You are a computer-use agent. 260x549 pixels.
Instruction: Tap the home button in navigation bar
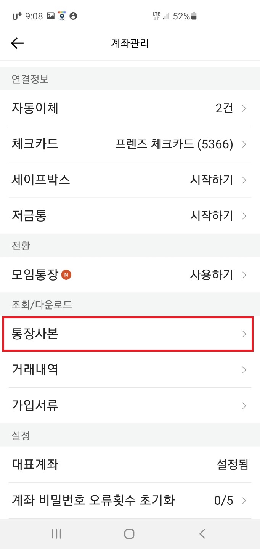pyautogui.click(x=129, y=534)
